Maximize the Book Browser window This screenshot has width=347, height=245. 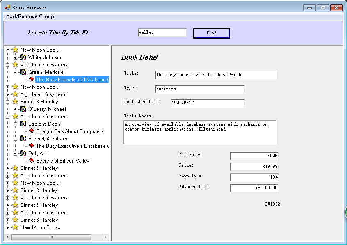click(x=323, y=8)
